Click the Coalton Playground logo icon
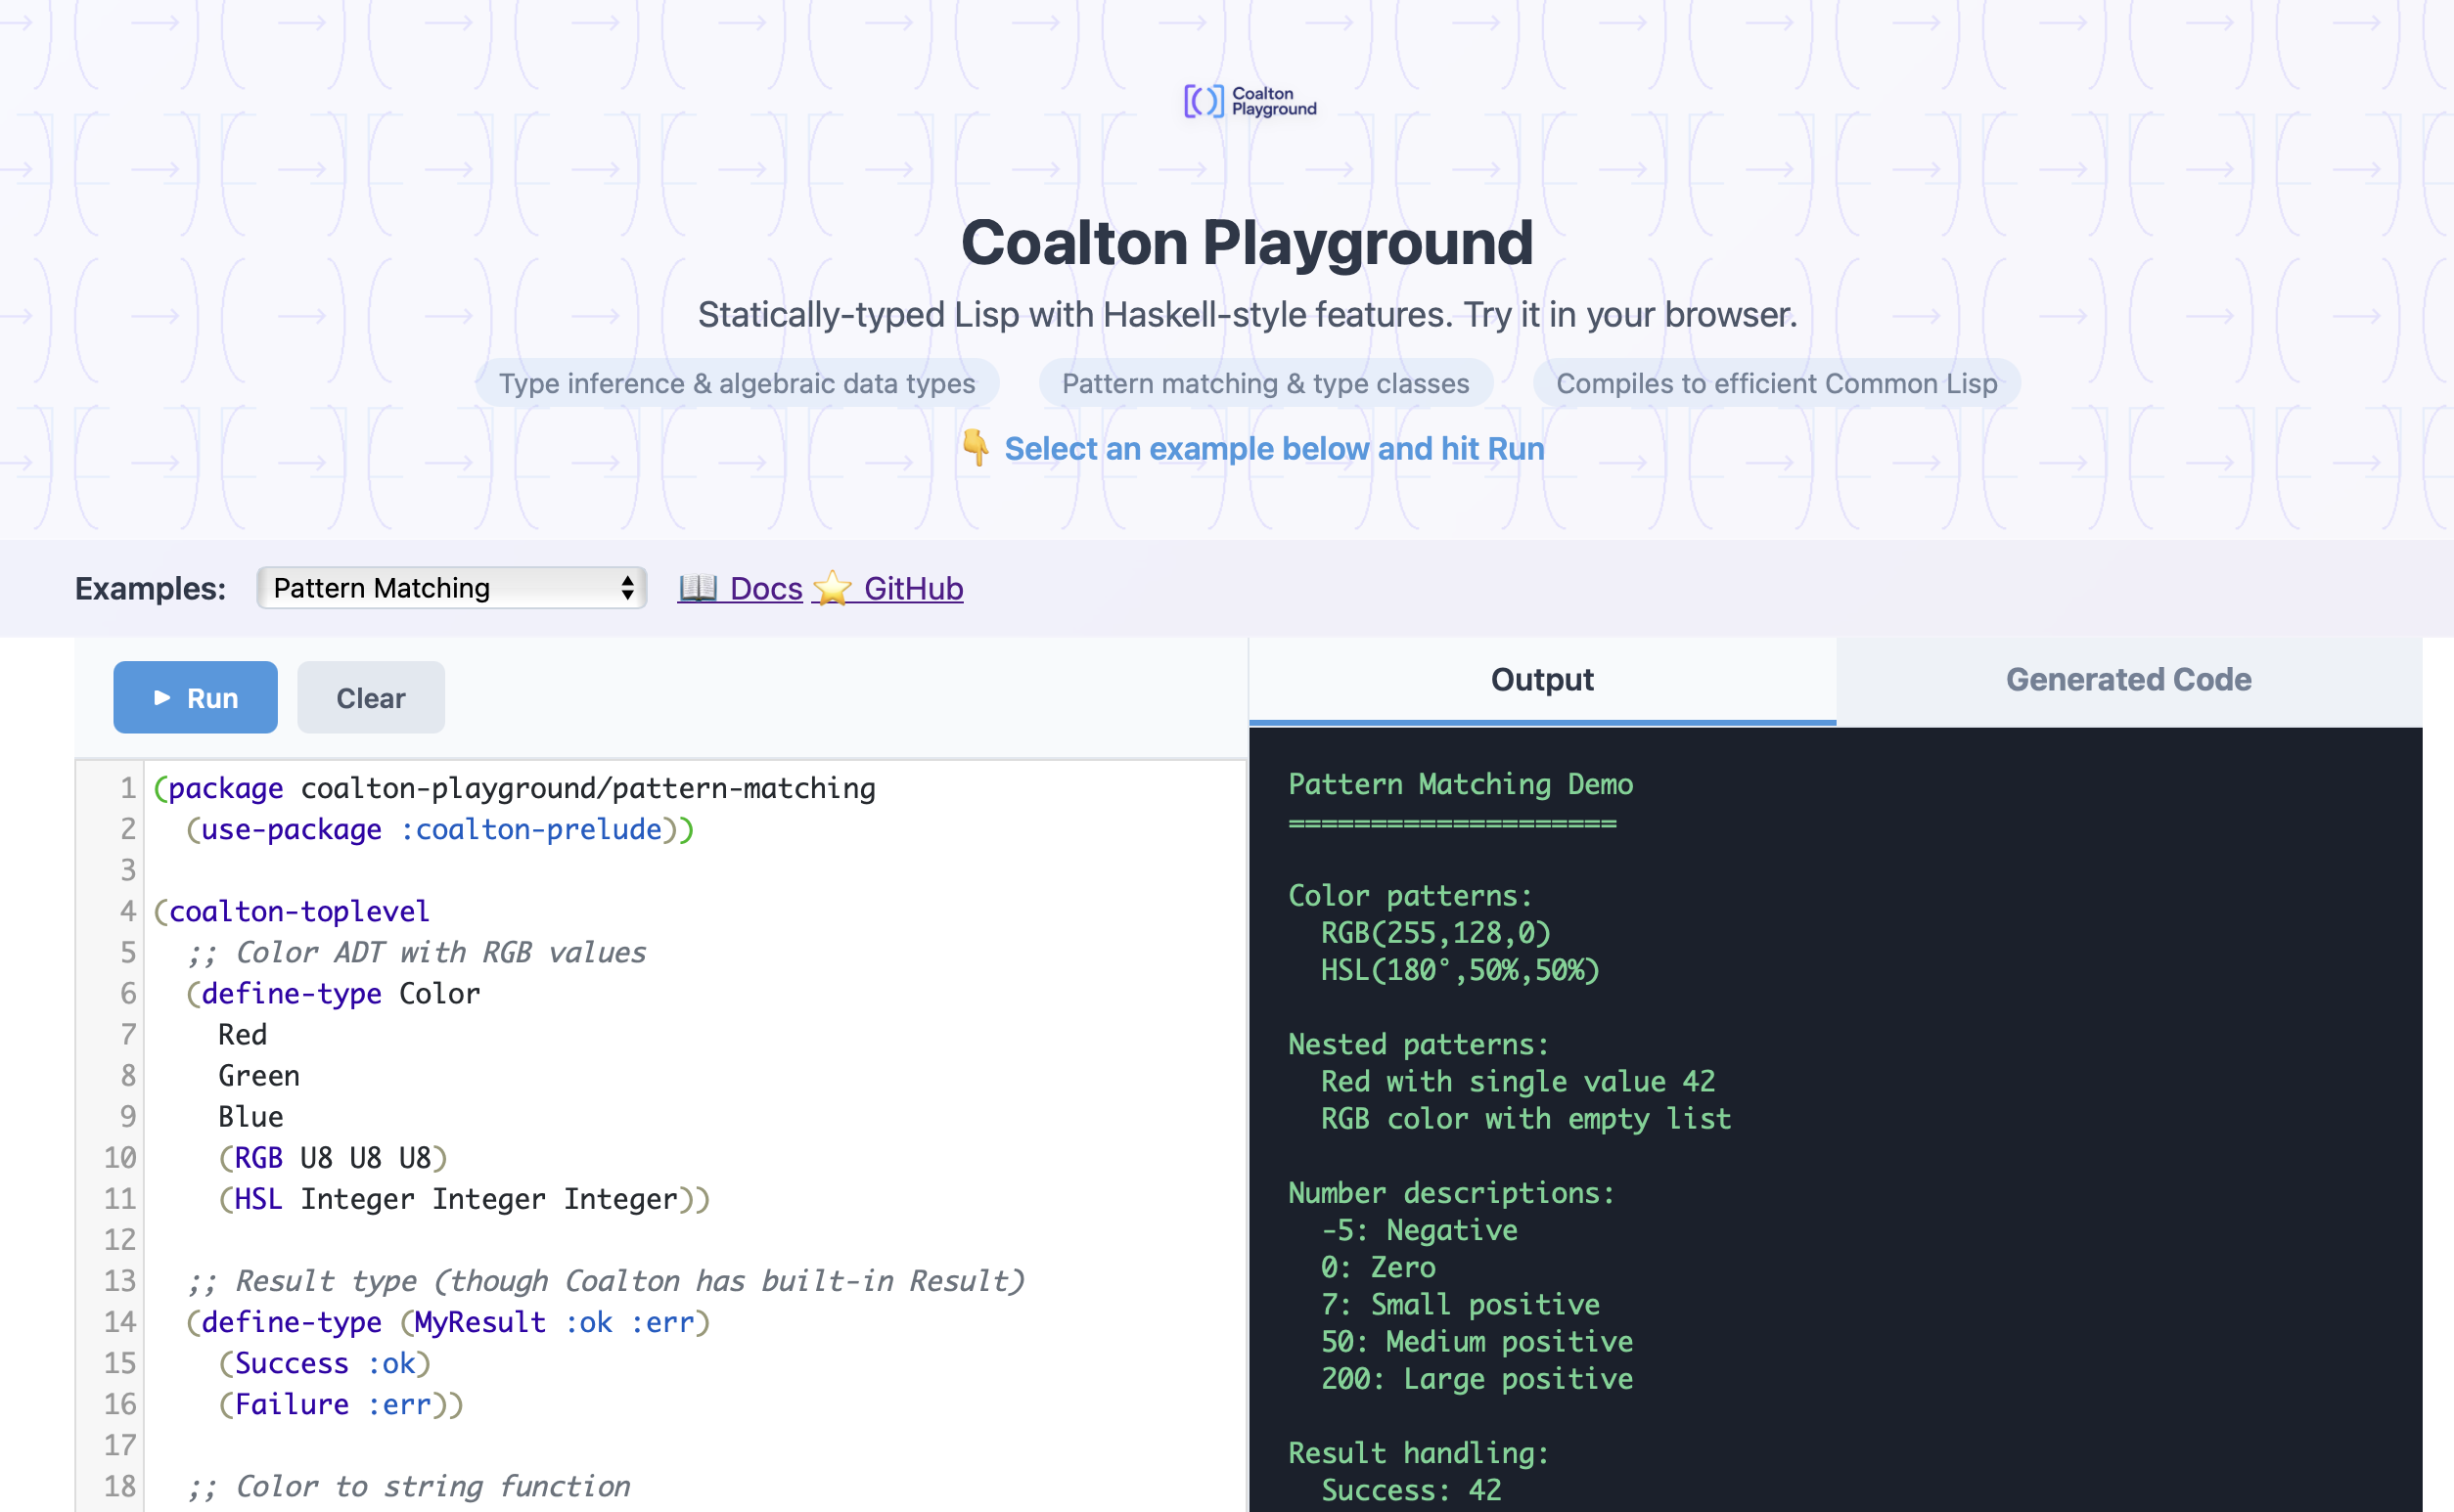Viewport: 2454px width, 1512px height. 1204,101
